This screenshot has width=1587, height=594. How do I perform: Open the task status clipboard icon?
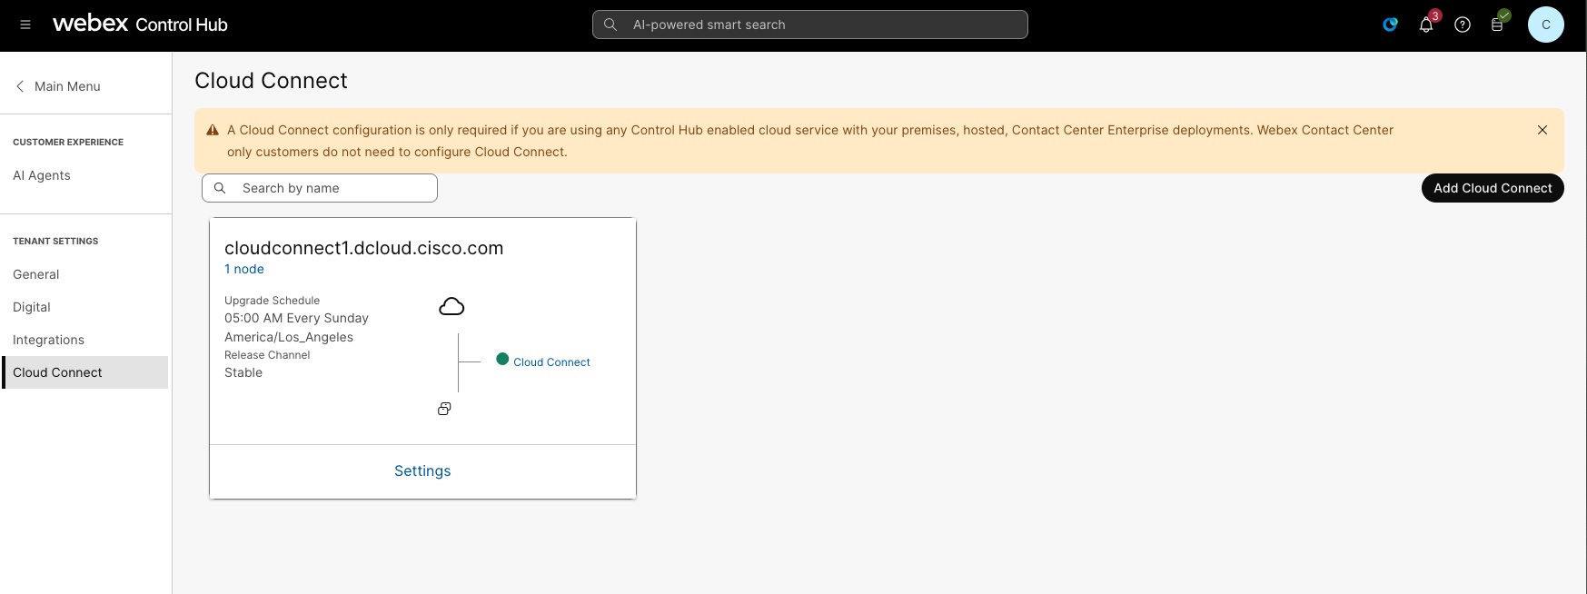[1497, 25]
